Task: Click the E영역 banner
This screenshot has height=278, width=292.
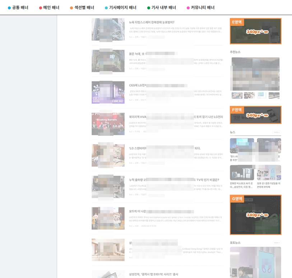Action: (255, 31)
